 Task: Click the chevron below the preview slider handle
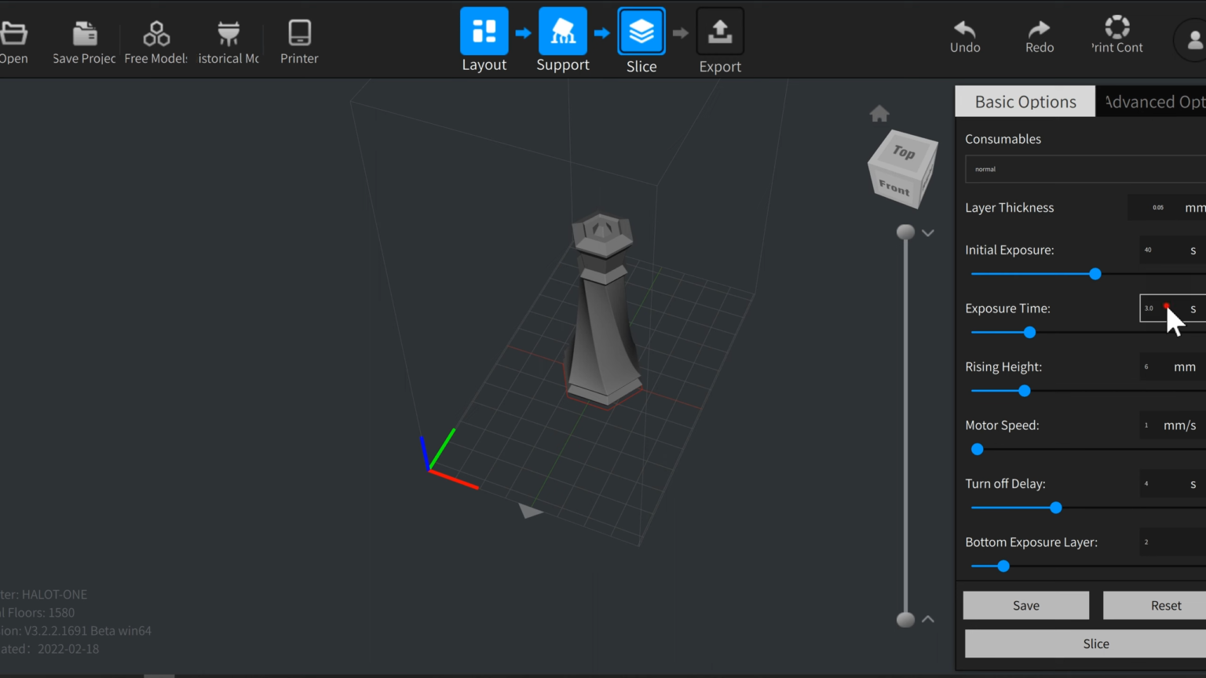(928, 233)
